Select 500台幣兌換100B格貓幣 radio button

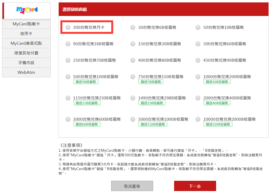point(68,77)
